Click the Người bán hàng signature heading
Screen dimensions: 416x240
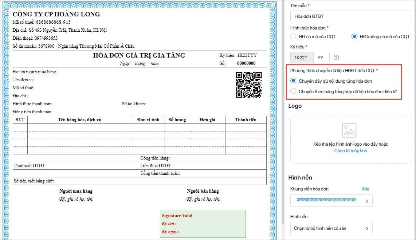tap(203, 191)
